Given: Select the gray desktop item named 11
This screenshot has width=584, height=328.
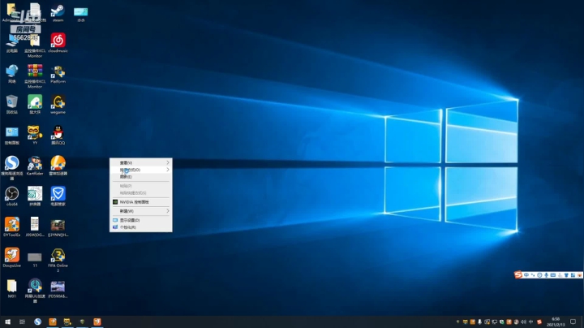Looking at the screenshot, I should 35,259.
